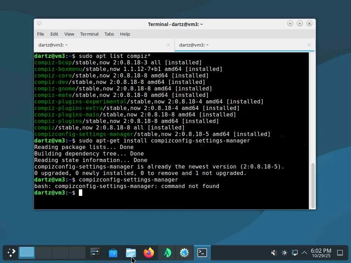Open the clock showing 6:02 PM

[x=321, y=253]
